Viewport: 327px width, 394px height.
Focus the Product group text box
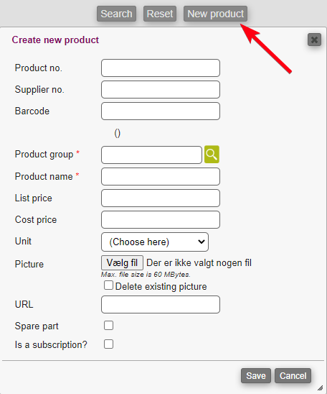point(151,155)
